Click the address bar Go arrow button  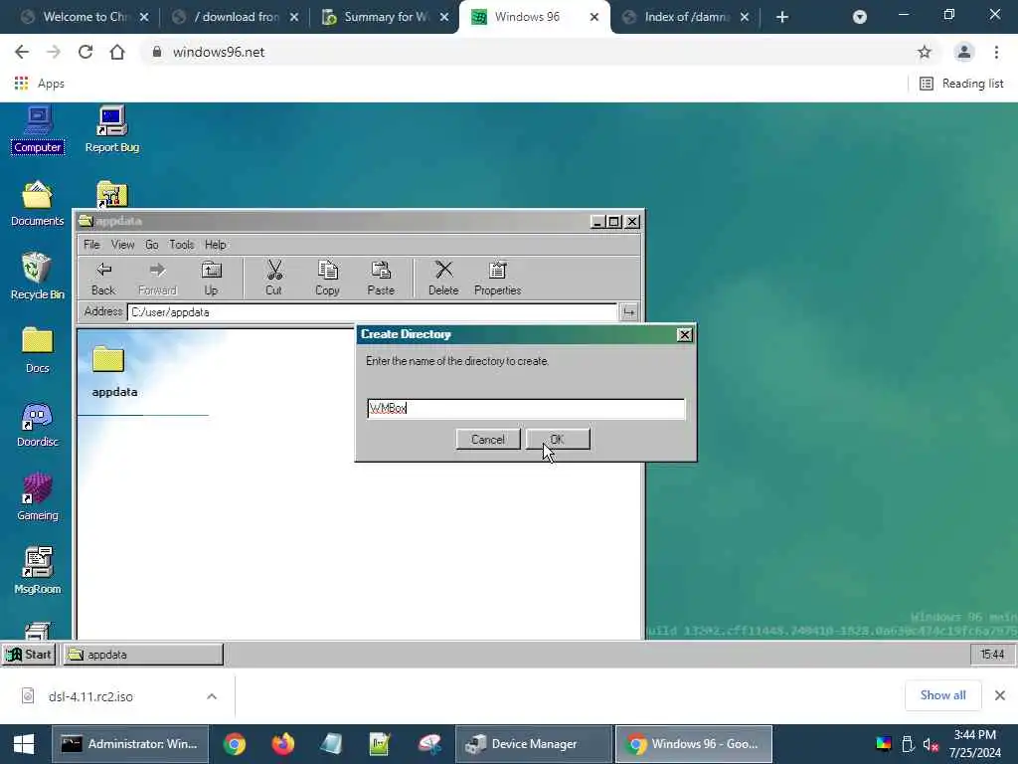tap(628, 312)
